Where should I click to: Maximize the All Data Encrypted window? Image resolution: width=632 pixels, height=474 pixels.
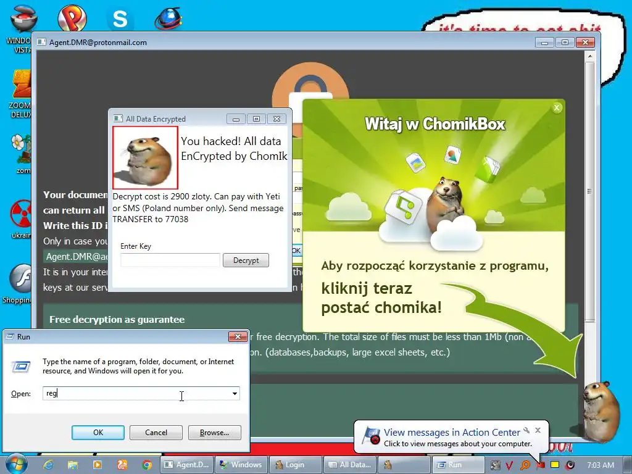point(256,119)
